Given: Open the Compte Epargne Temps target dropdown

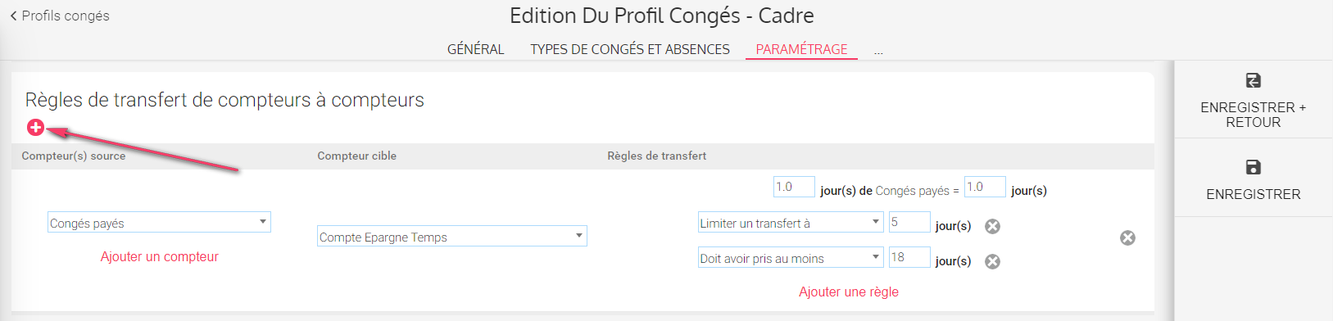Looking at the screenshot, I should (x=452, y=237).
